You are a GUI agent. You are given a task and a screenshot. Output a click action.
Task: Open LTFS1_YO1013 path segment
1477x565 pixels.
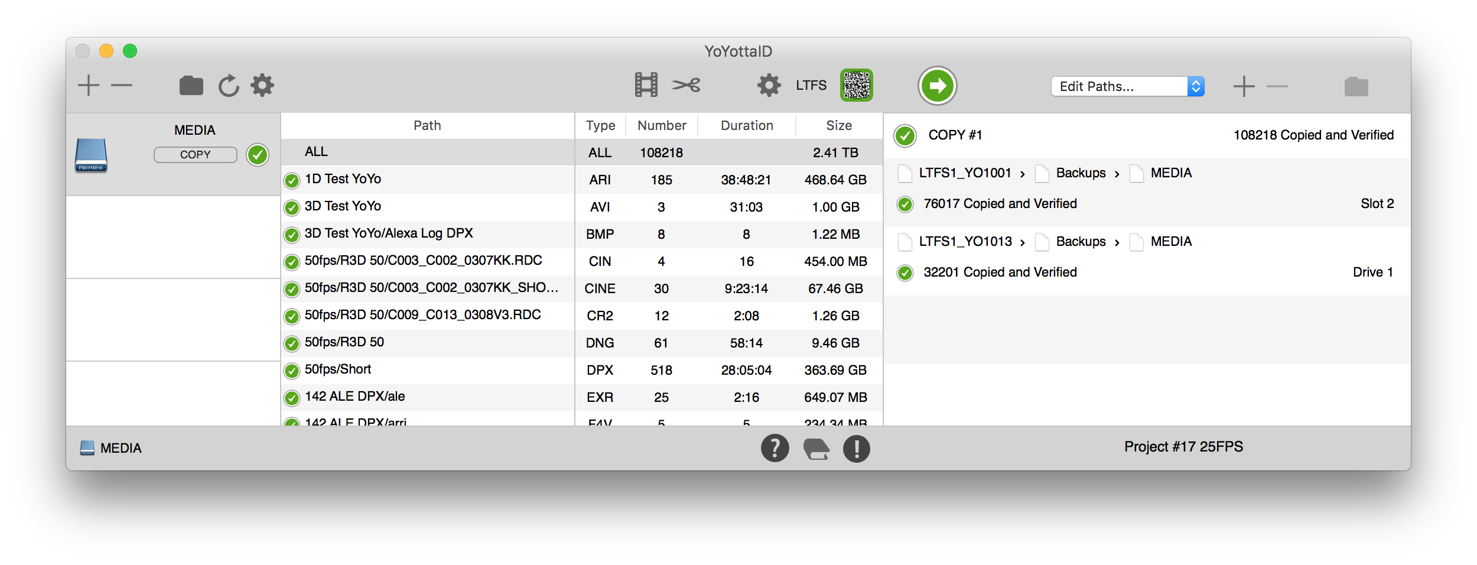point(965,241)
